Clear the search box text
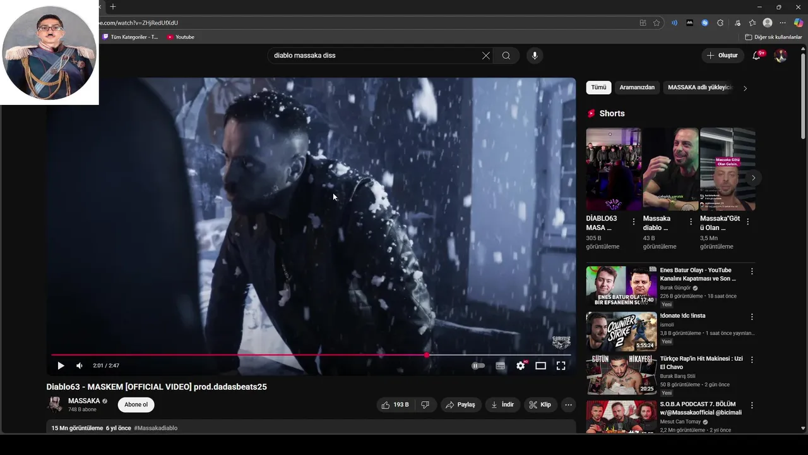 pos(486,56)
